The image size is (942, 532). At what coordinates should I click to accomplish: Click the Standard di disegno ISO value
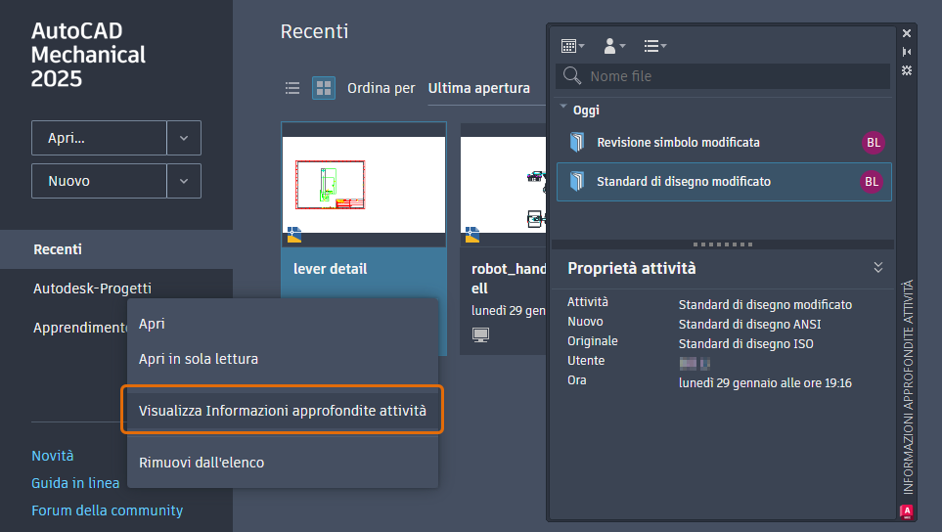(x=745, y=344)
